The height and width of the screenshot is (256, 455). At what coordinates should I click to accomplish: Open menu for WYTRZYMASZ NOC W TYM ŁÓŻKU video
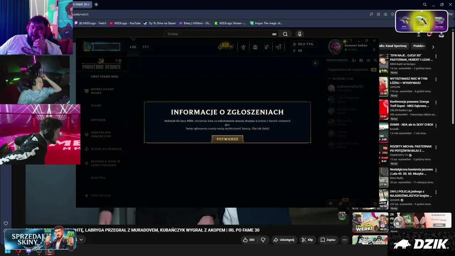tap(436, 79)
